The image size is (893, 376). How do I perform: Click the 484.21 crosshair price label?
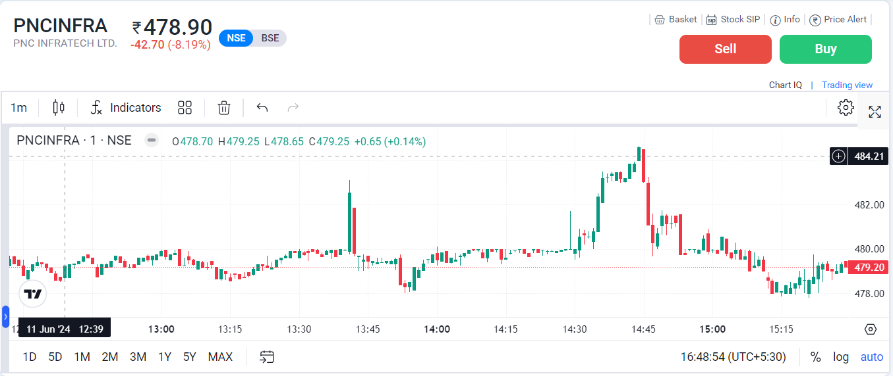click(869, 156)
